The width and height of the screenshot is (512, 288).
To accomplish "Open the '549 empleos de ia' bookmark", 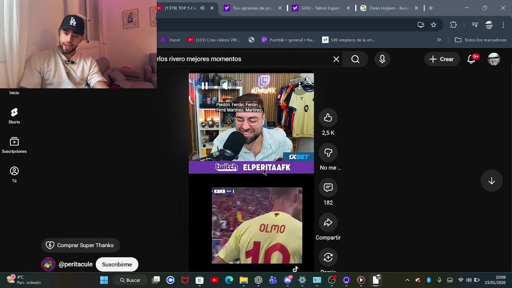I will (349, 40).
